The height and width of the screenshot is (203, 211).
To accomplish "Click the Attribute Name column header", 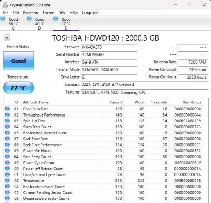I will click(61, 102).
